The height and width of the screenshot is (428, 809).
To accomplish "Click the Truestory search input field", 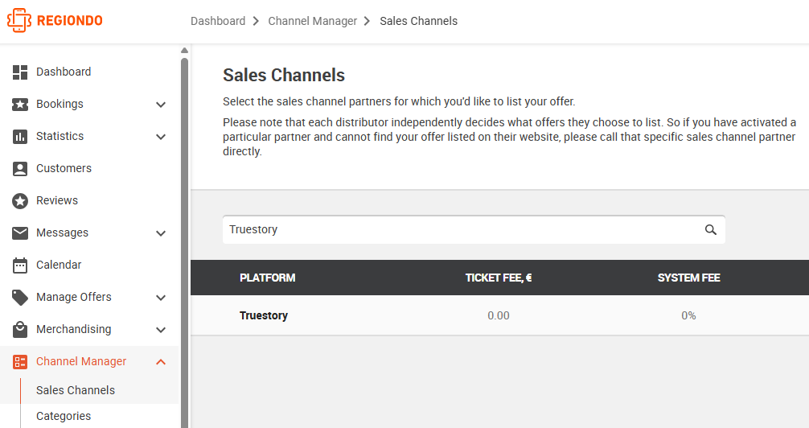I will (x=474, y=230).
